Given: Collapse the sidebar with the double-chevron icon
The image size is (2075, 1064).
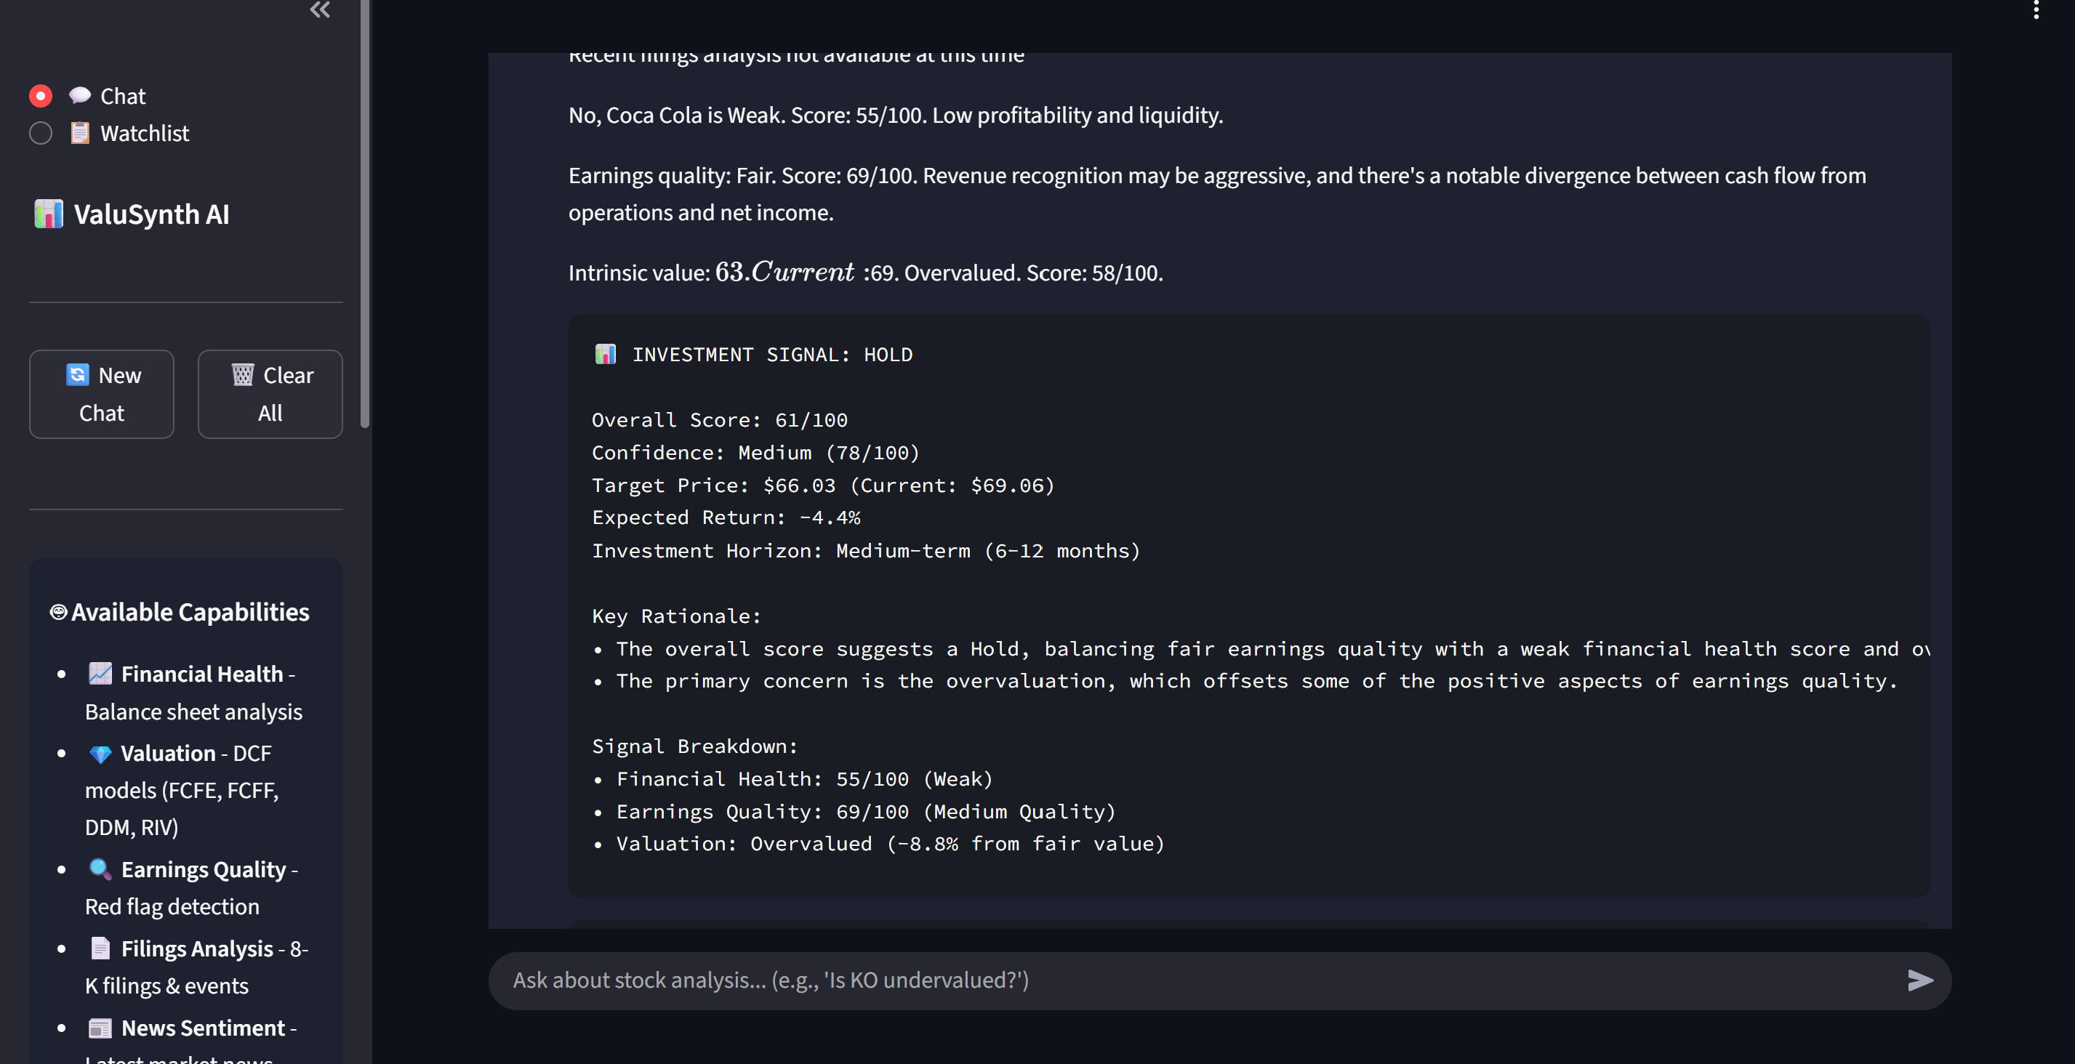Looking at the screenshot, I should tap(320, 9).
